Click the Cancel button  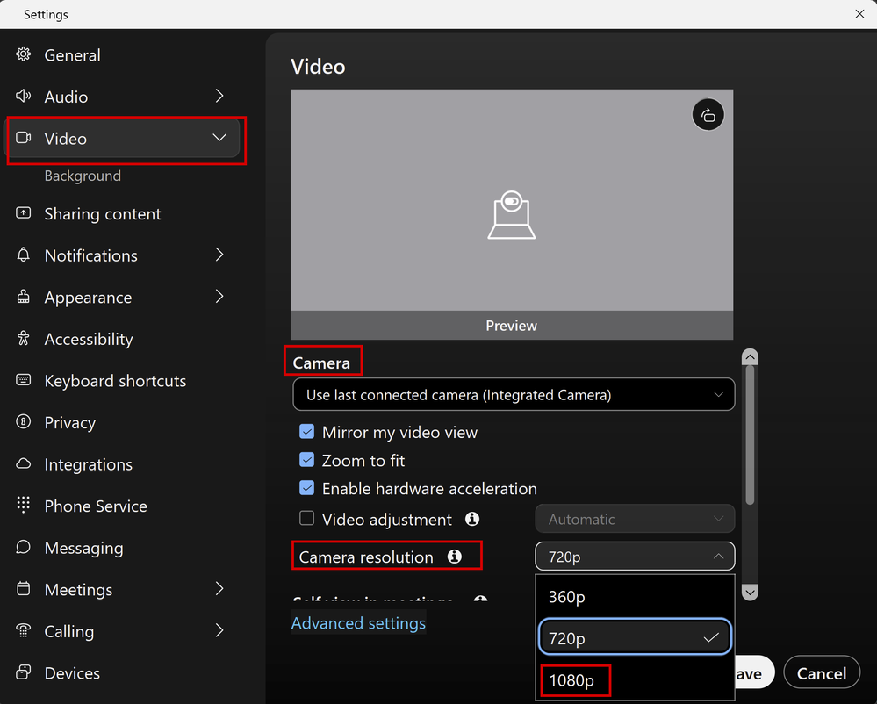pyautogui.click(x=821, y=672)
